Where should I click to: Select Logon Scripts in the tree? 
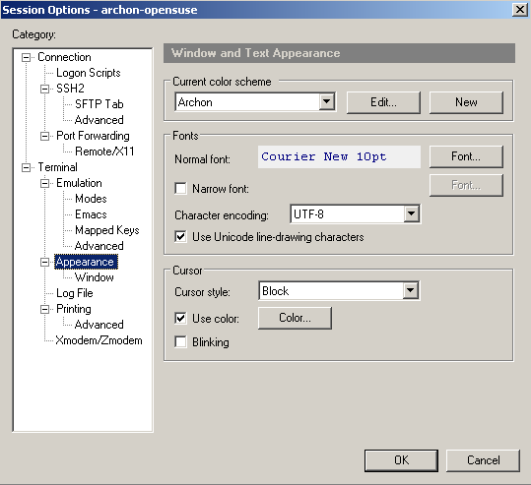(89, 73)
